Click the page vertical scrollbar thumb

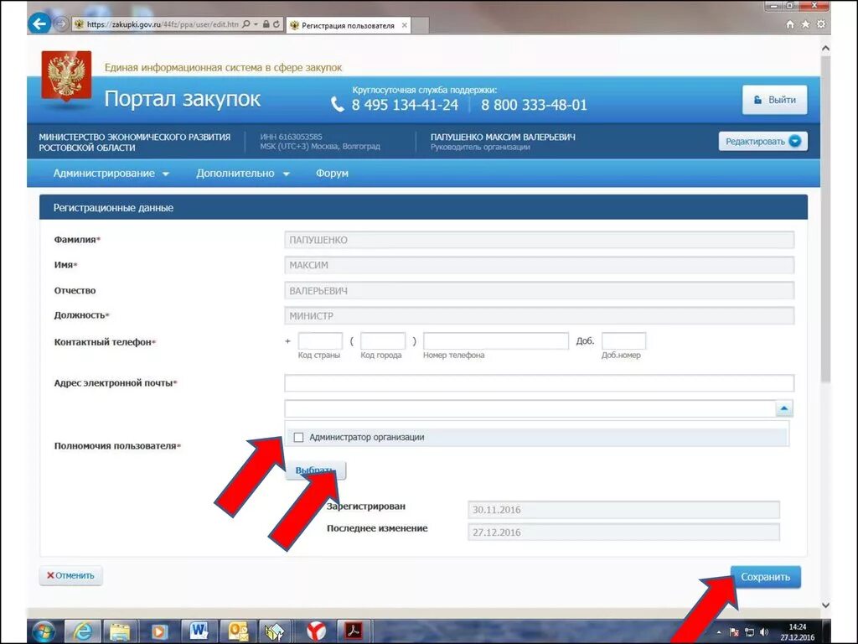click(825, 219)
